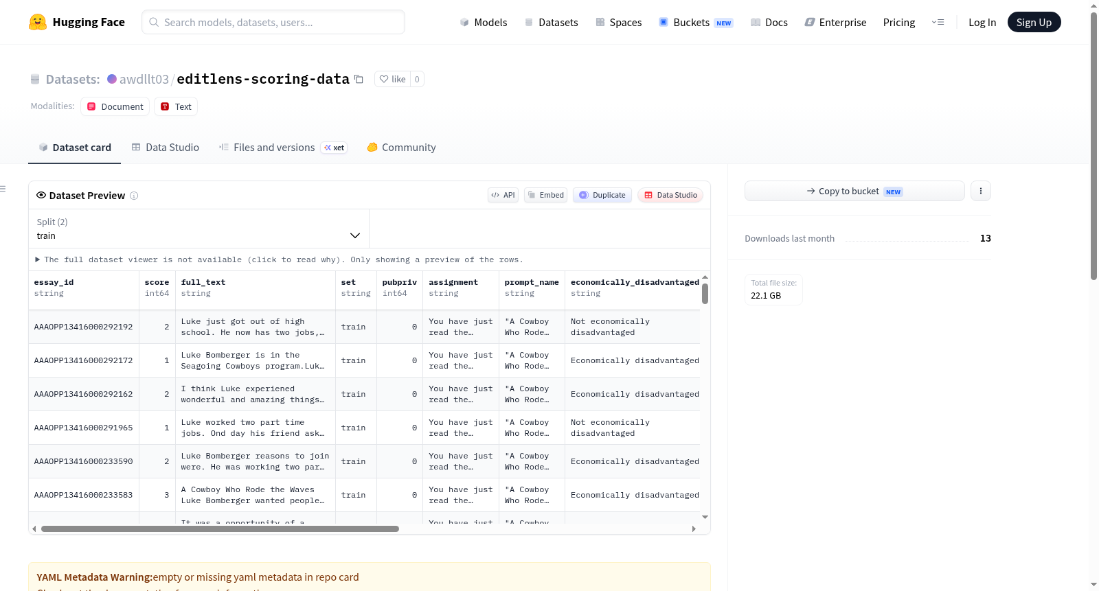
Task: Click the Hugging Face logo icon
Action: [38, 22]
